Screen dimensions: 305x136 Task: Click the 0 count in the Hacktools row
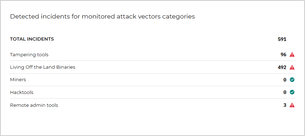285,92
